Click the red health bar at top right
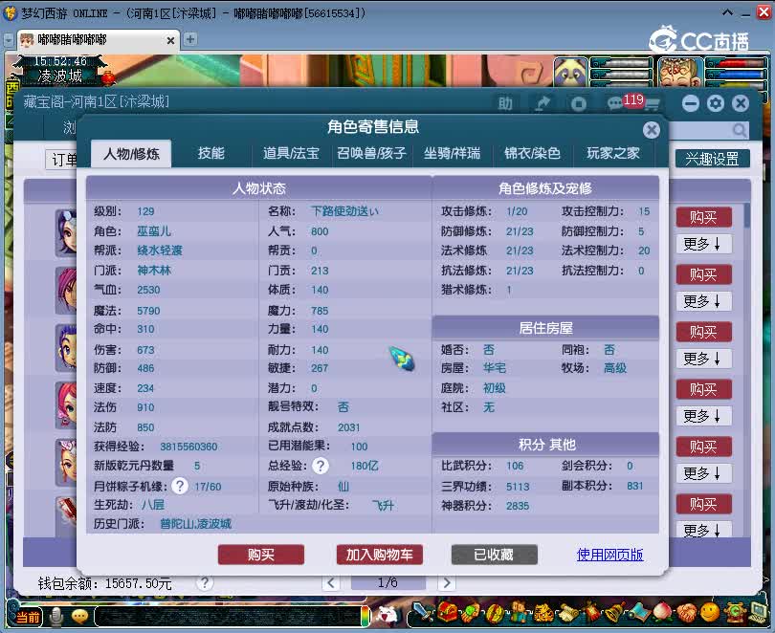Image resolution: width=775 pixels, height=633 pixels. (x=739, y=63)
